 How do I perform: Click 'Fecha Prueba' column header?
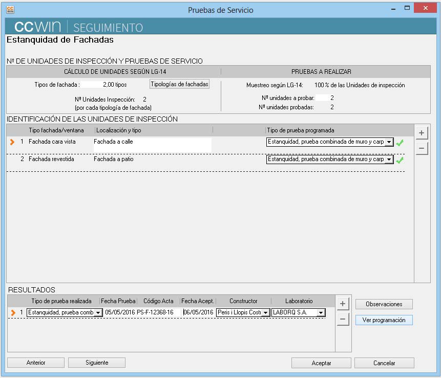(x=118, y=301)
